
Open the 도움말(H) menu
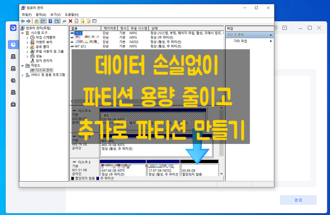[72, 15]
